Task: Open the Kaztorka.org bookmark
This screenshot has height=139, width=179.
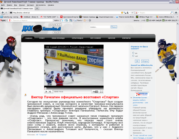Action: 10,17
